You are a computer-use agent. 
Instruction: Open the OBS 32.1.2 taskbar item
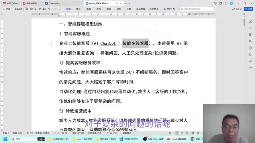tap(153, 139)
